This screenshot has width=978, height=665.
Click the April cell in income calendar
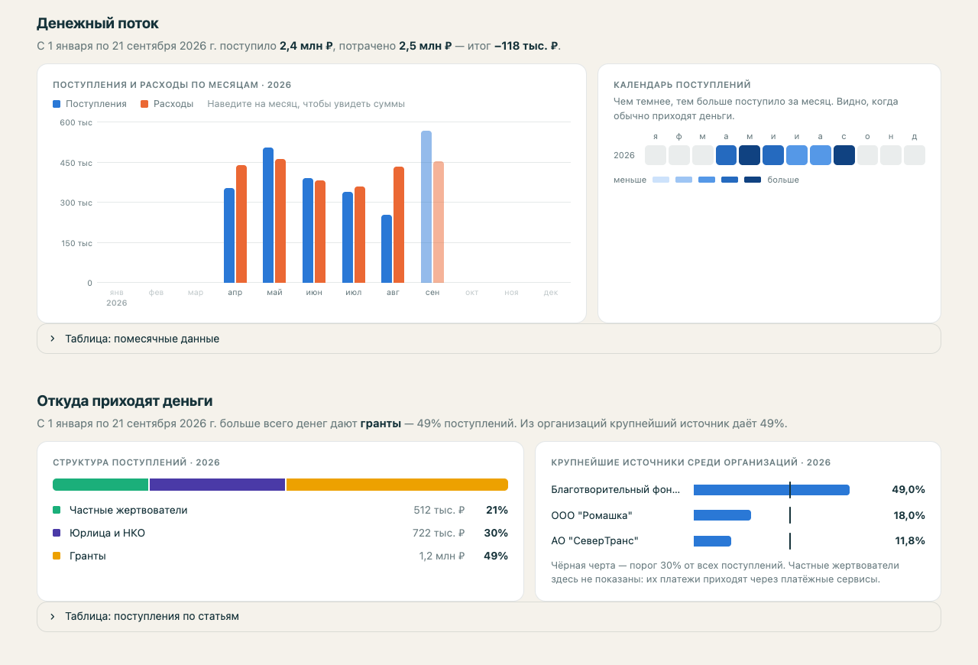(726, 155)
